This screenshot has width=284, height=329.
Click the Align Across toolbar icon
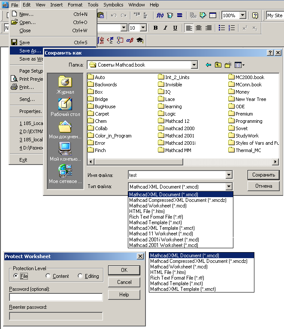[137, 15]
